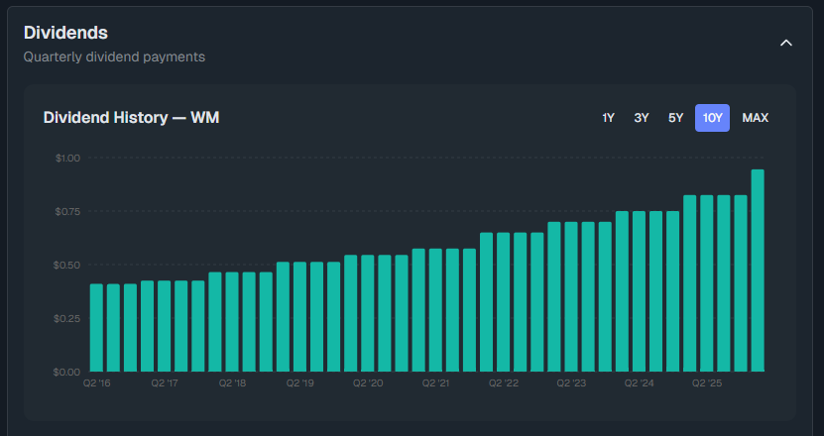Click the Q2 '17 axis label

[x=165, y=382]
